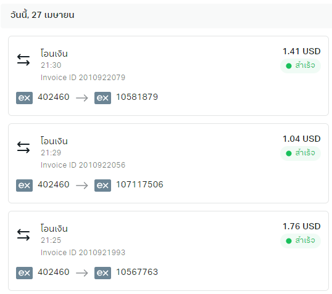Click the ex badge beside account 107117506
This screenshot has width=332, height=294.
tap(102, 186)
